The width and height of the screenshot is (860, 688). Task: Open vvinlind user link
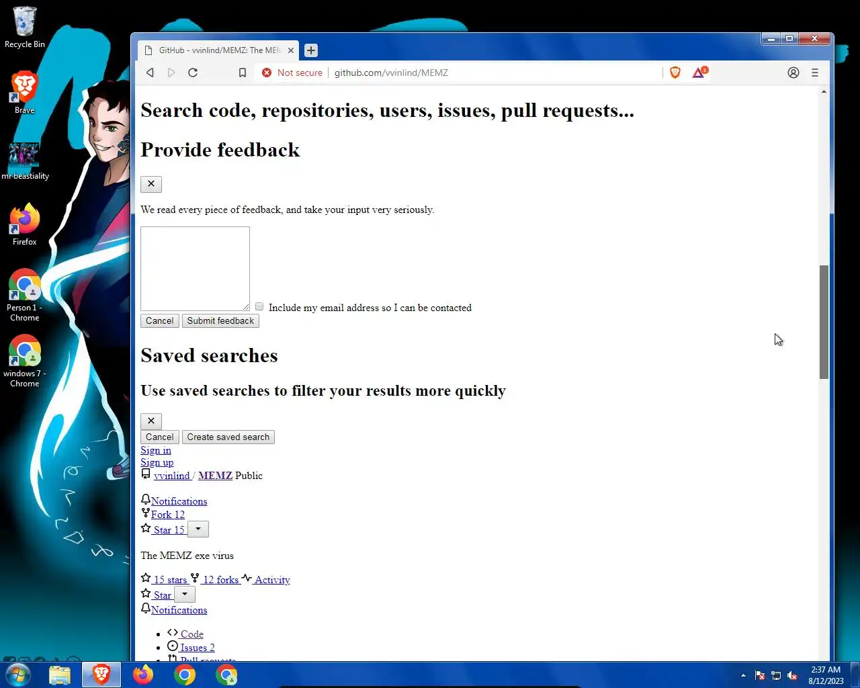click(172, 476)
